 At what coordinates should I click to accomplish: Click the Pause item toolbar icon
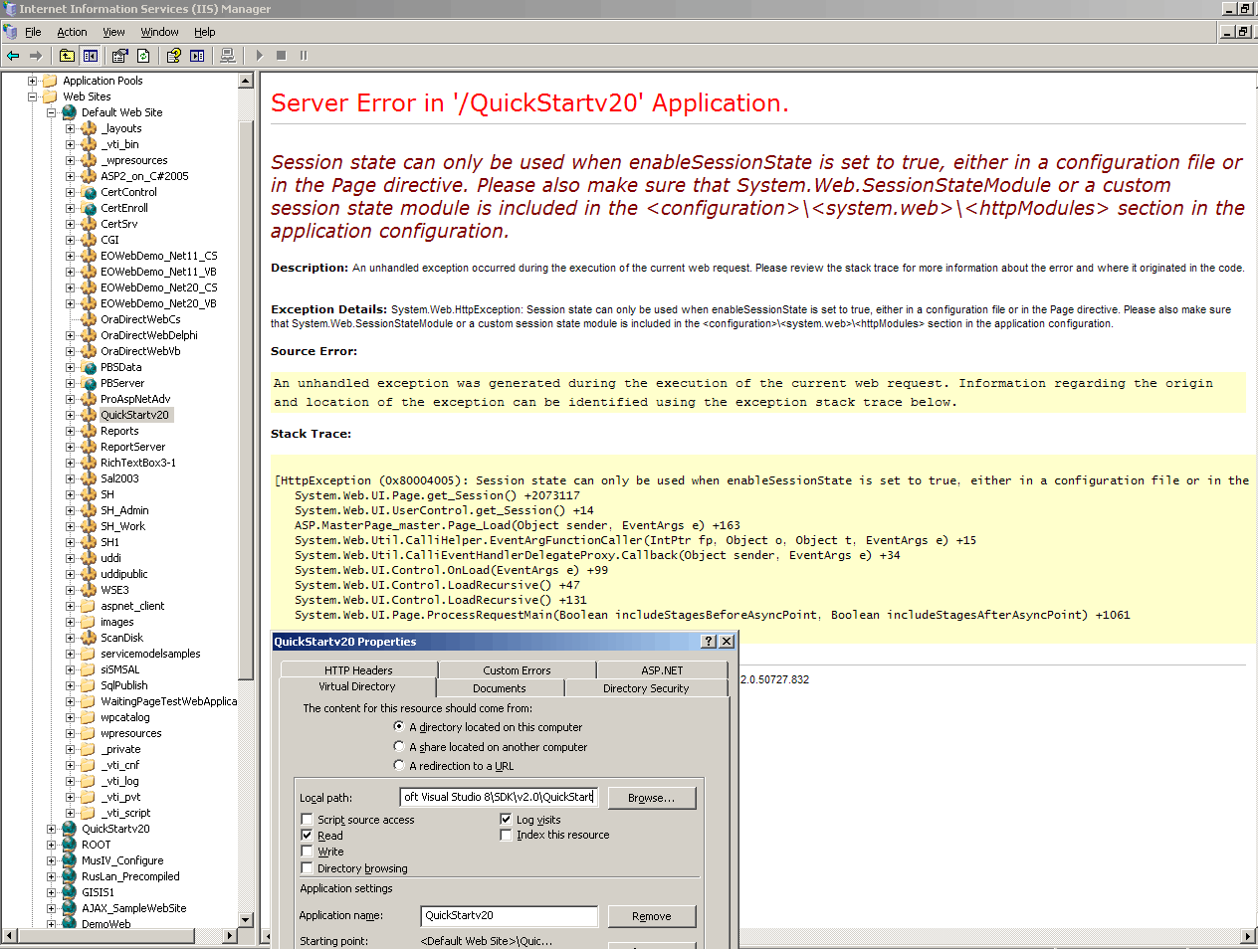pos(304,56)
